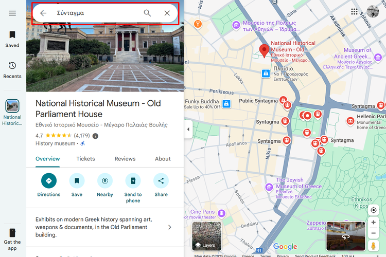
Task: Click Send Product Feedback link
Action: [x=315, y=256]
